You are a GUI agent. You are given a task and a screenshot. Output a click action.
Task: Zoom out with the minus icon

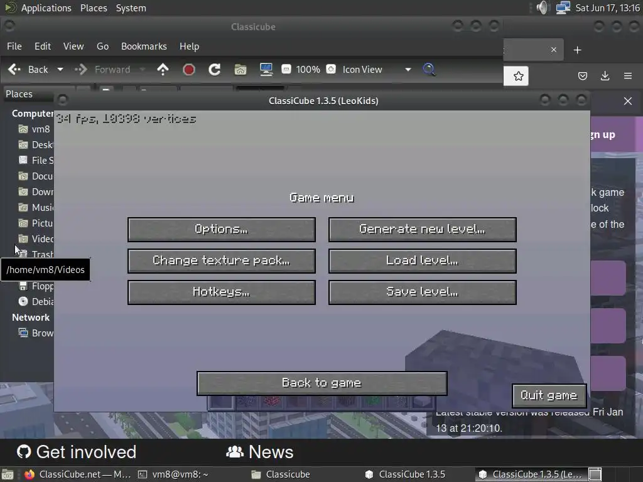286,69
